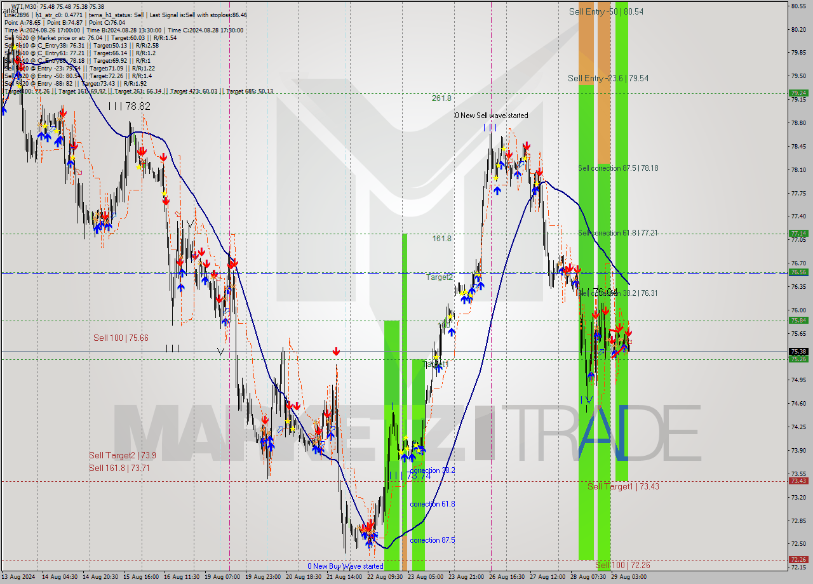Screen dimensions: 813x584
Task: Click the 'Target2' label near 76.56
Action: point(440,277)
